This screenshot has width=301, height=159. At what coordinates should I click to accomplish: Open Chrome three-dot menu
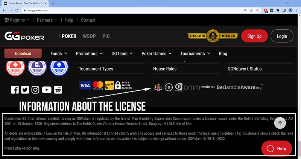point(296,10)
